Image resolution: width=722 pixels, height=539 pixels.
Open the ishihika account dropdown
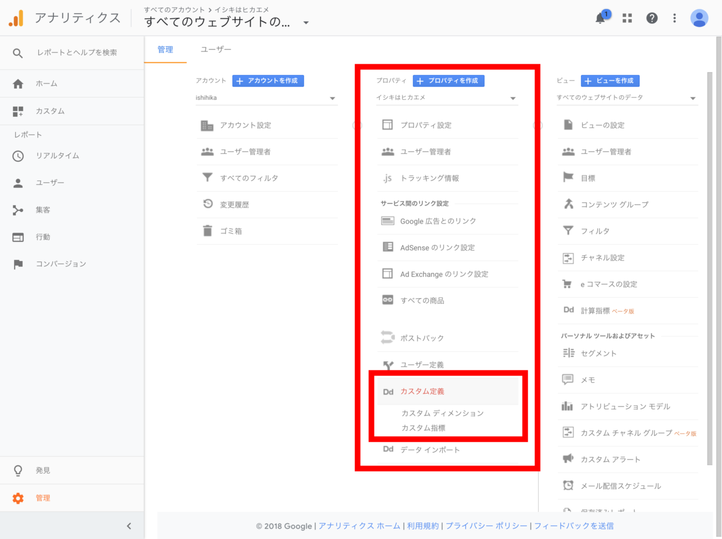pos(266,98)
